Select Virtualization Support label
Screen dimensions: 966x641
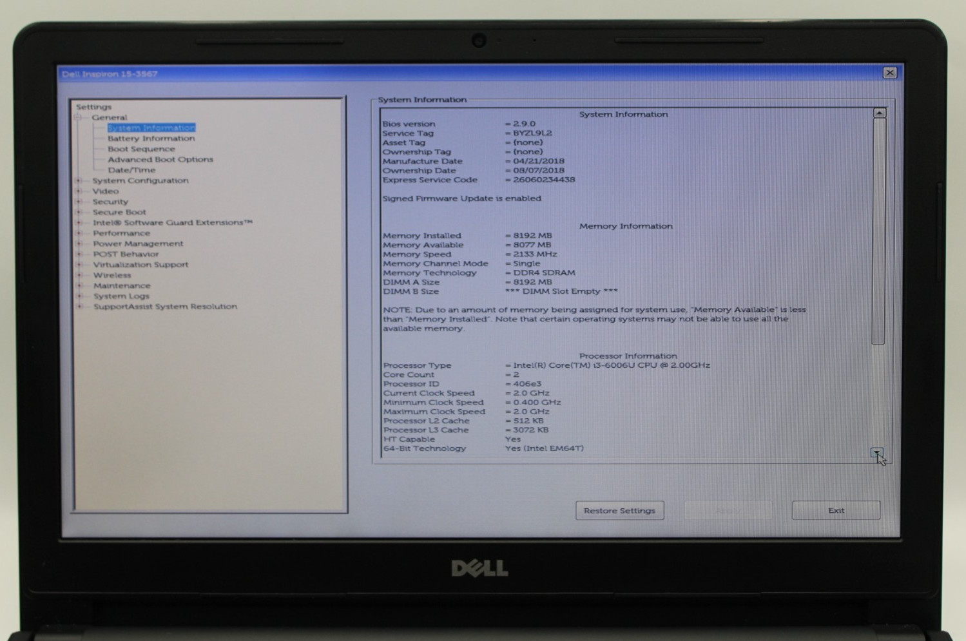click(140, 264)
